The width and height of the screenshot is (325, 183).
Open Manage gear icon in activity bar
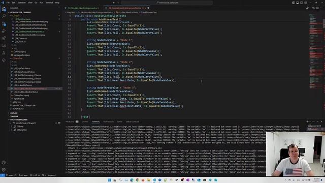(x=4, y=170)
